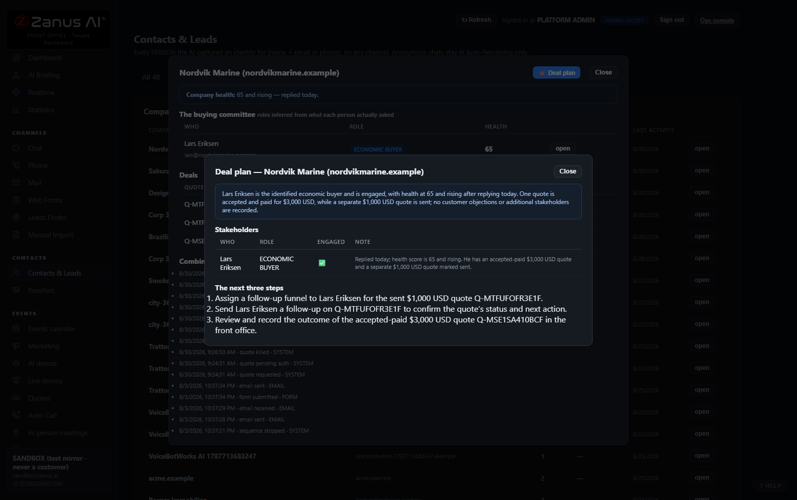Click the 'quote pending auth · SYSTEM' entry
This screenshot has width=797, height=500.
[x=246, y=363]
